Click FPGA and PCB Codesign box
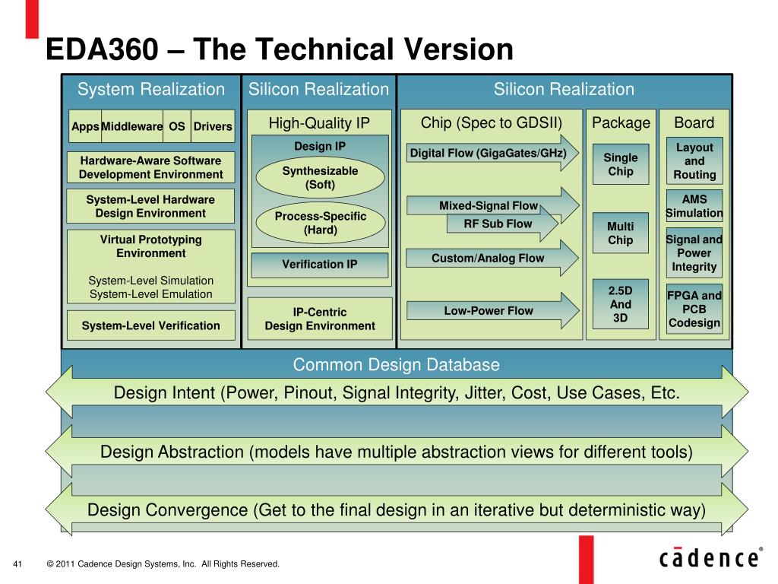 (694, 309)
